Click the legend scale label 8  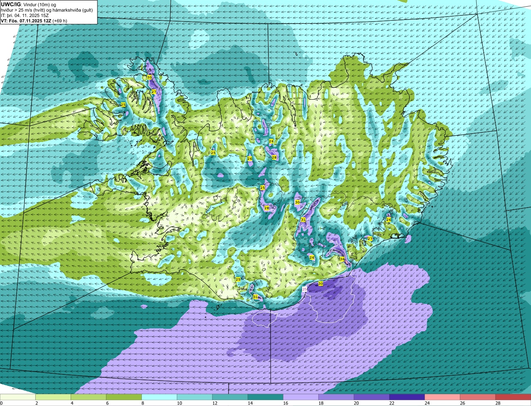[x=142, y=403]
